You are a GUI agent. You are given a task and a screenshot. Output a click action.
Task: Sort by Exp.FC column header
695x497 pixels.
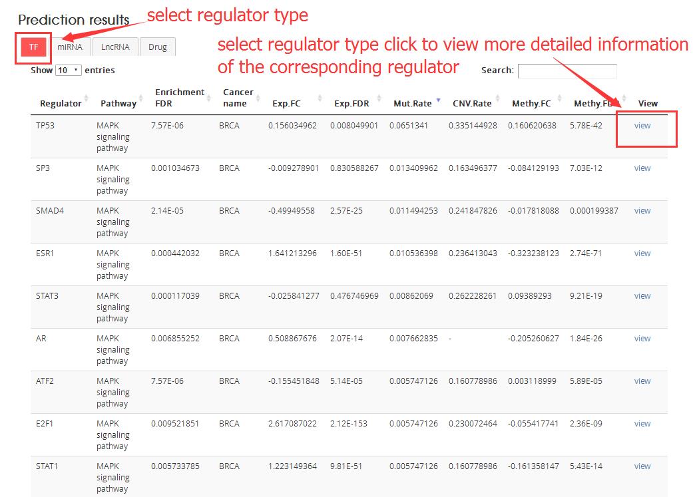(286, 103)
